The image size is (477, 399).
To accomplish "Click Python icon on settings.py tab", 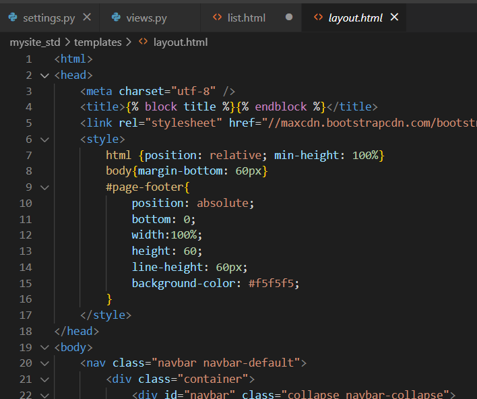I will (x=13, y=18).
